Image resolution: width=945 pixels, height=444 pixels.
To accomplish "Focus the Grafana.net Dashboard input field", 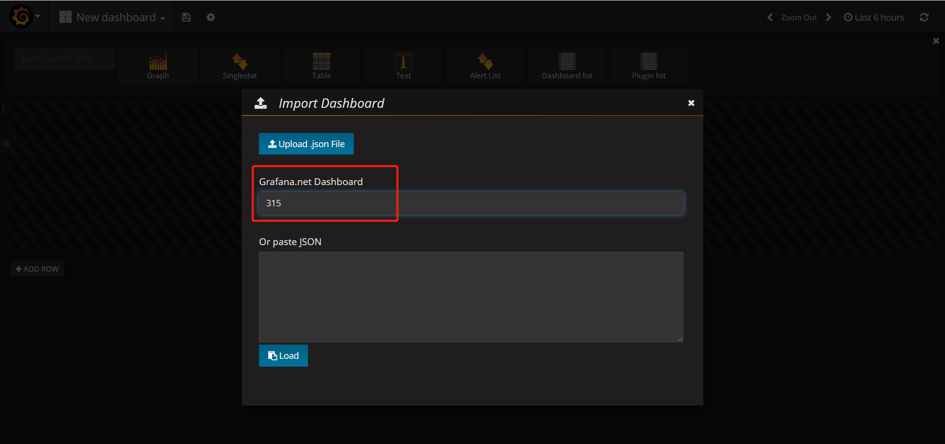I will (471, 203).
